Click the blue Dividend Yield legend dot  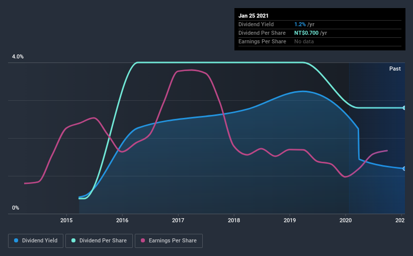16,240
